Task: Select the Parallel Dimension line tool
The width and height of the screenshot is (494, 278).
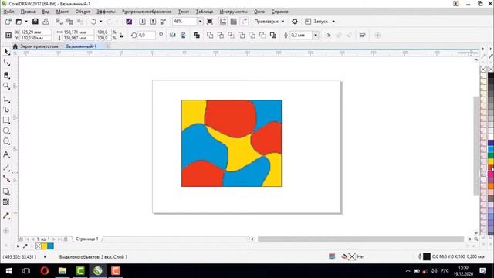Action: coord(6,168)
